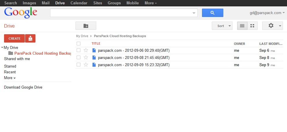The height and width of the screenshot is (132, 287).
Task: Open parspack.com - 2012-09-06 00:29:40(GMT) file
Action: coord(134,50)
